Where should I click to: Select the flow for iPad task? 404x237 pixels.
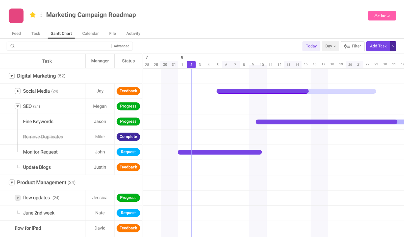point(28,228)
